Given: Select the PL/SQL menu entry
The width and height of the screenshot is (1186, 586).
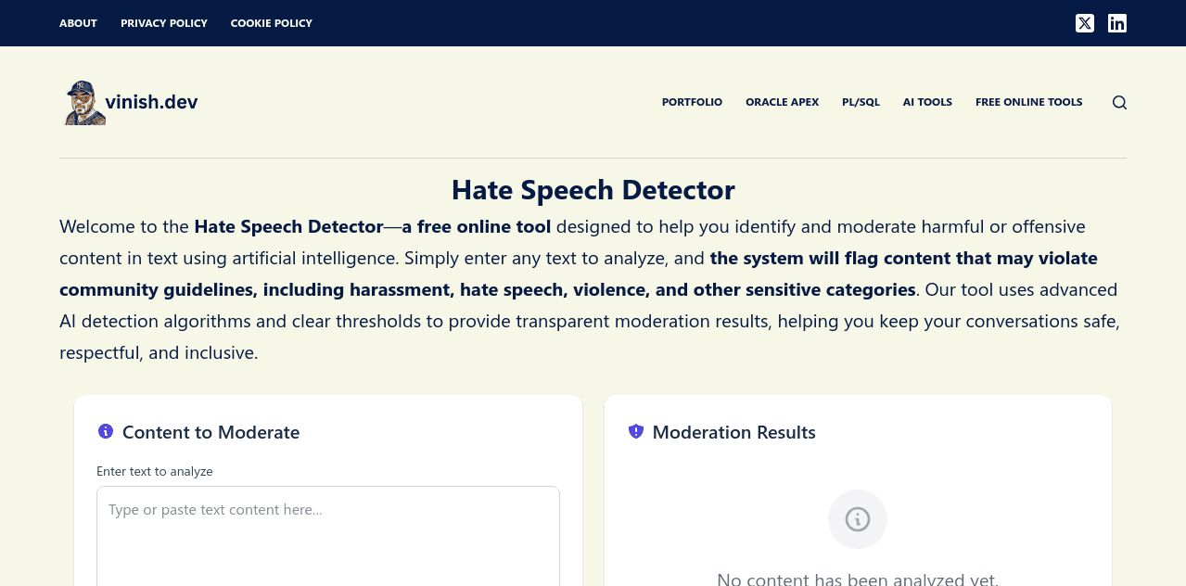Looking at the screenshot, I should coord(861,102).
